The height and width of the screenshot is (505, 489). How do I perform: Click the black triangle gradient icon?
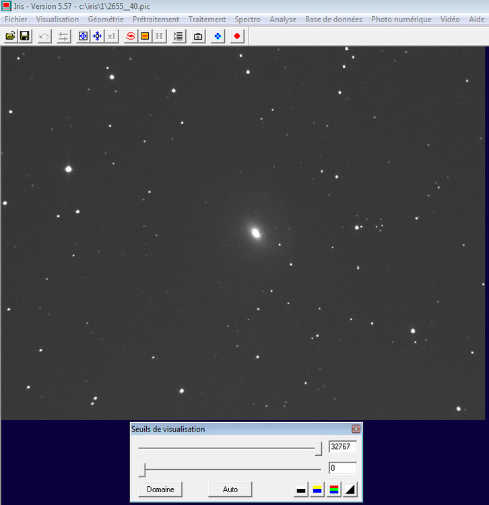coord(350,490)
